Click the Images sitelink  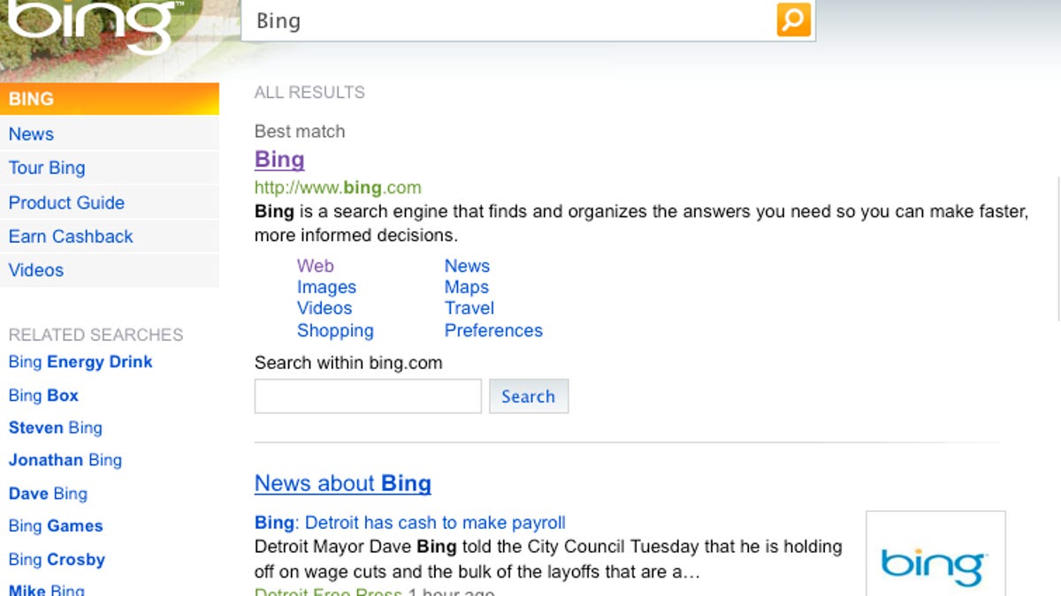click(326, 287)
